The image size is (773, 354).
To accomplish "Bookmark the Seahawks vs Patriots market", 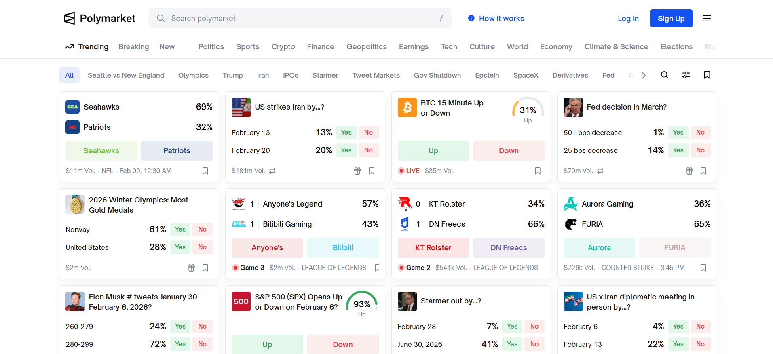I will [x=205, y=171].
